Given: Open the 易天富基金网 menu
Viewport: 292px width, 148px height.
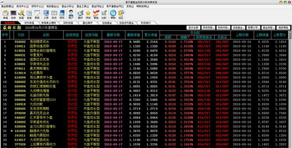Looking at the screenshot, I should point(115,6).
